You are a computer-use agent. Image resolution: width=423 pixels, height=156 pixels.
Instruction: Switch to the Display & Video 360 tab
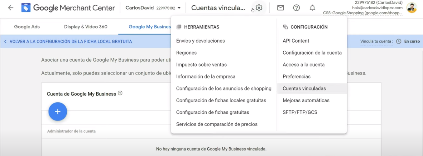tap(86, 27)
